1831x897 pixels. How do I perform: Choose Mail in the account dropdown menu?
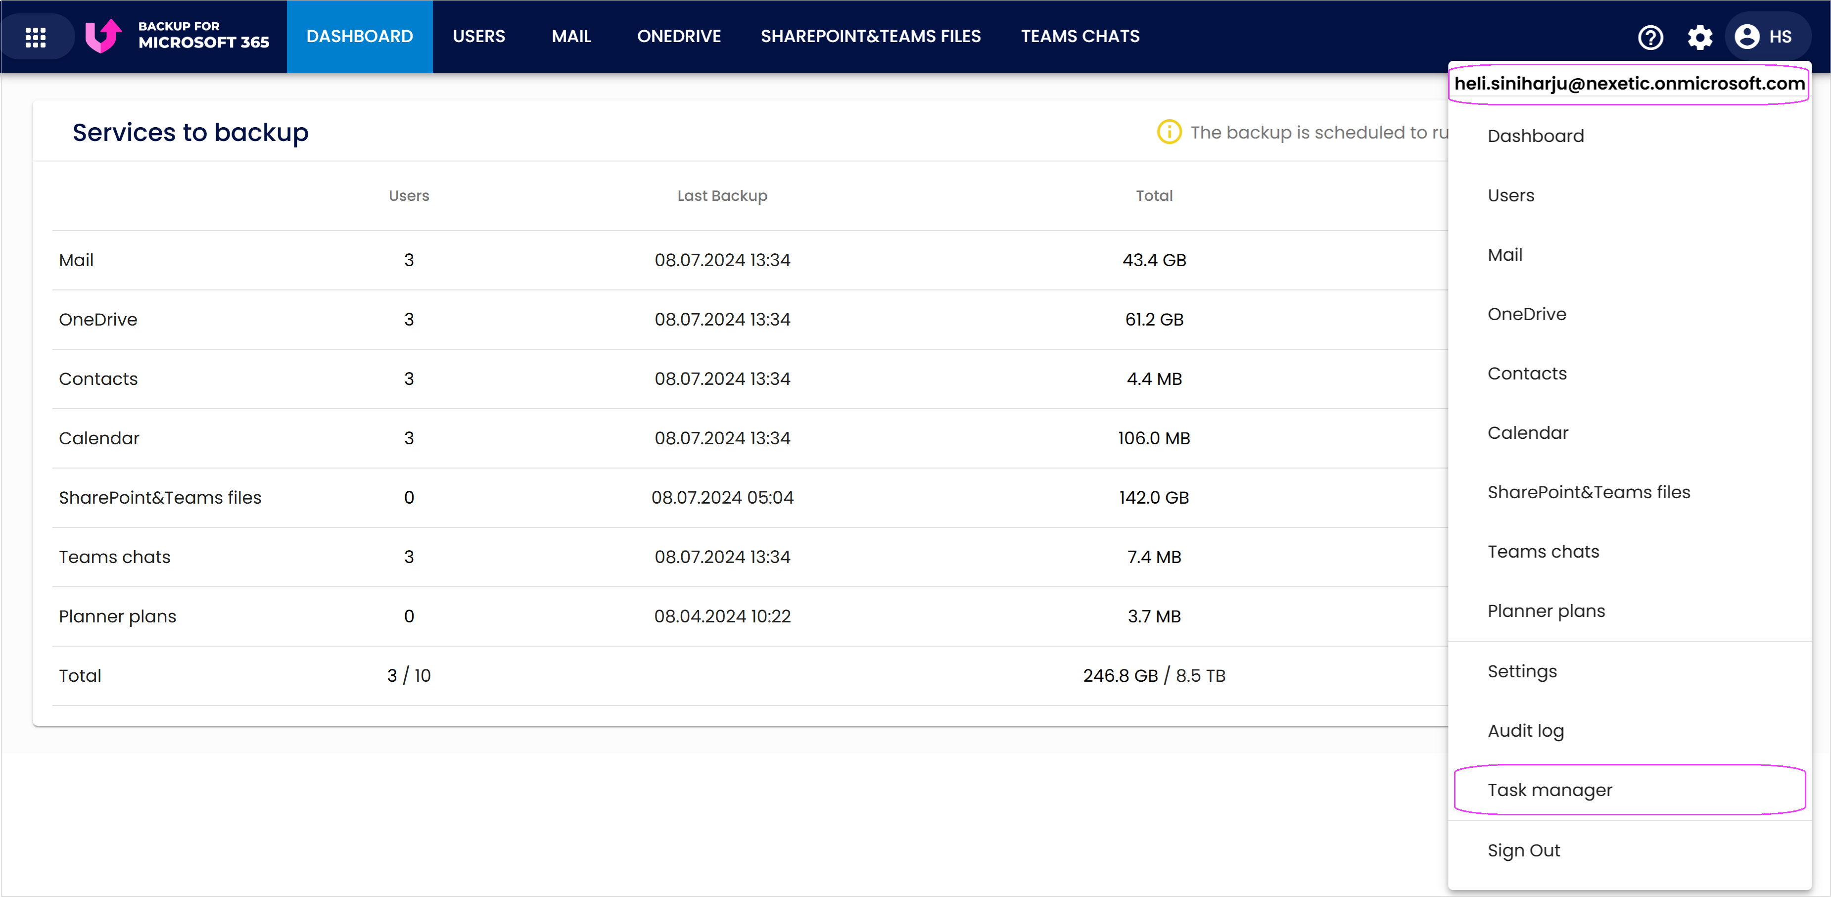point(1629,254)
